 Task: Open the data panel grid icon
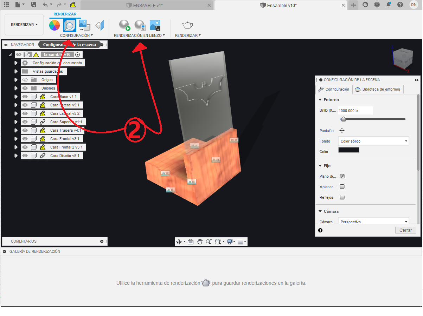[x=6, y=5]
